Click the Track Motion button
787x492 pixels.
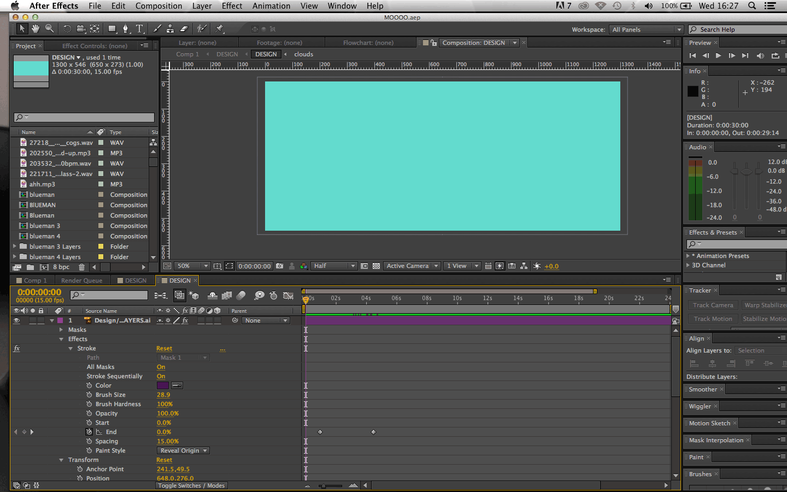tap(713, 319)
